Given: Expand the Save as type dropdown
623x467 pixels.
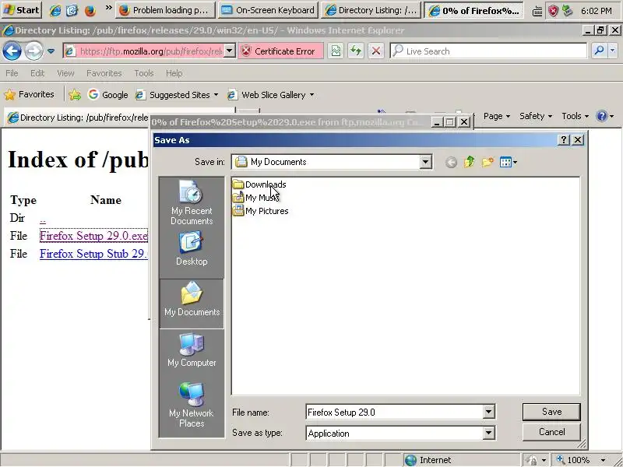Looking at the screenshot, I should point(489,433).
